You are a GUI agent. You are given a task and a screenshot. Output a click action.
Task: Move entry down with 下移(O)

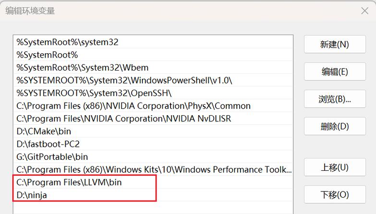pos(334,195)
